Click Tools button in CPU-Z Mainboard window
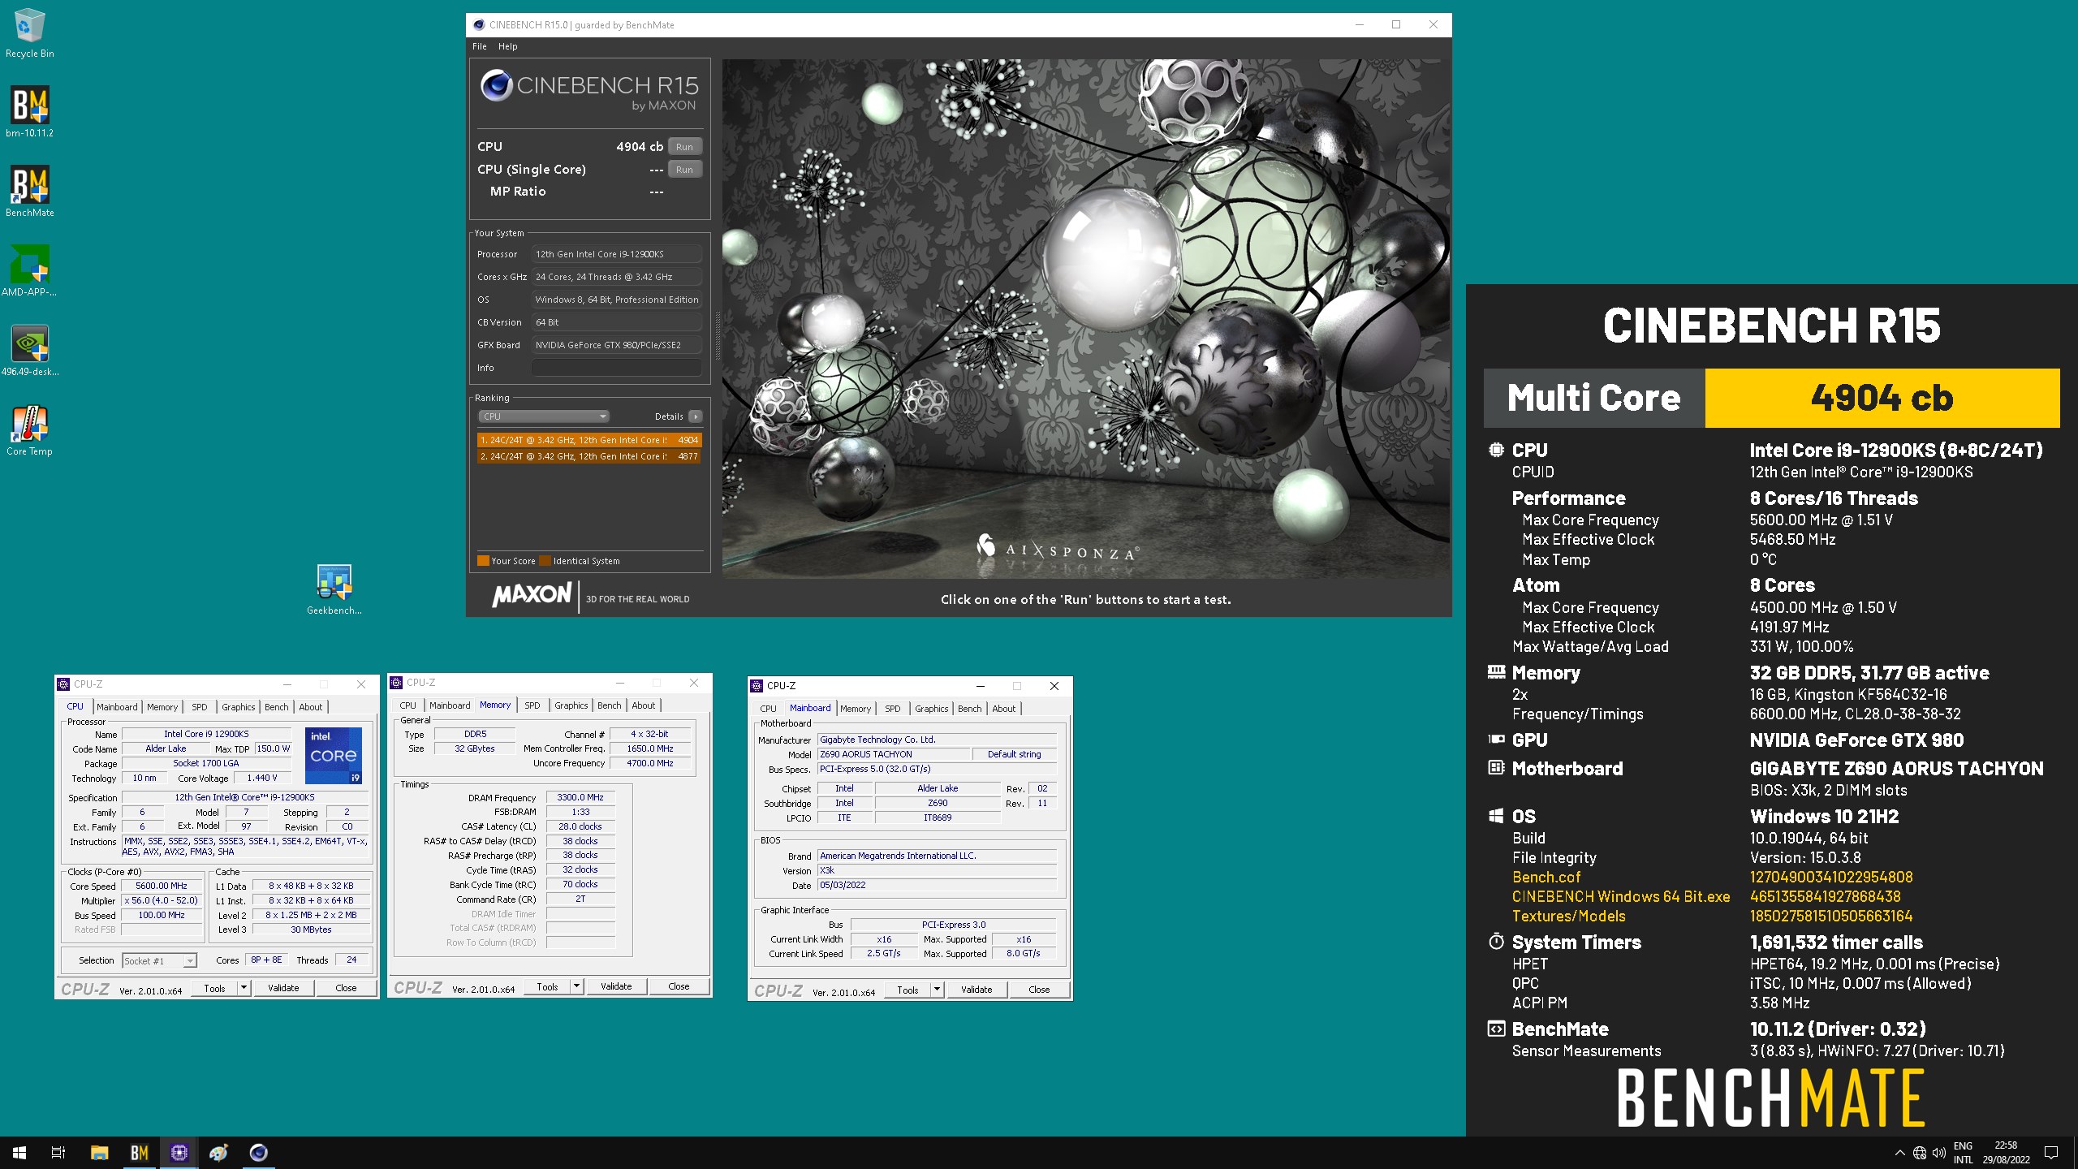Viewport: 2078px width, 1169px height. coord(908,990)
